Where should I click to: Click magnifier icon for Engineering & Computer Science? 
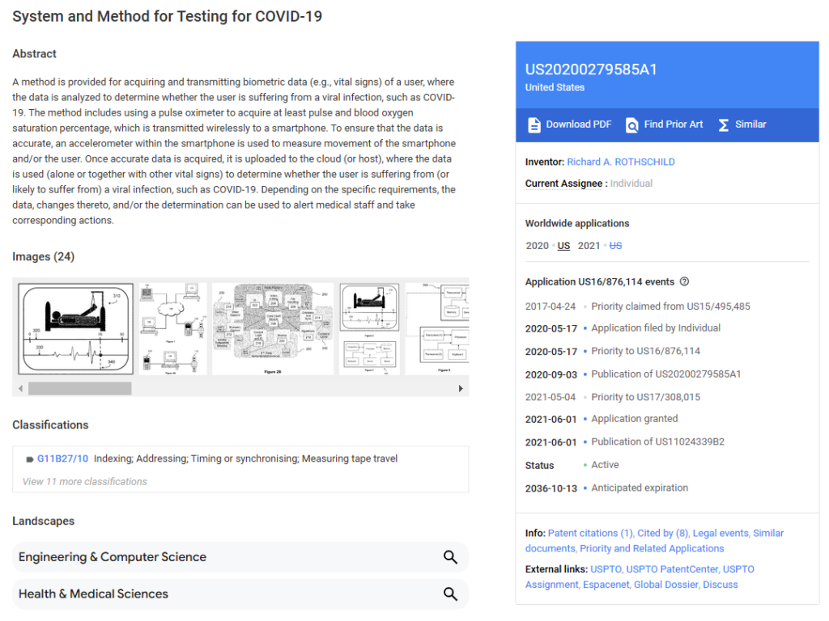(x=450, y=557)
